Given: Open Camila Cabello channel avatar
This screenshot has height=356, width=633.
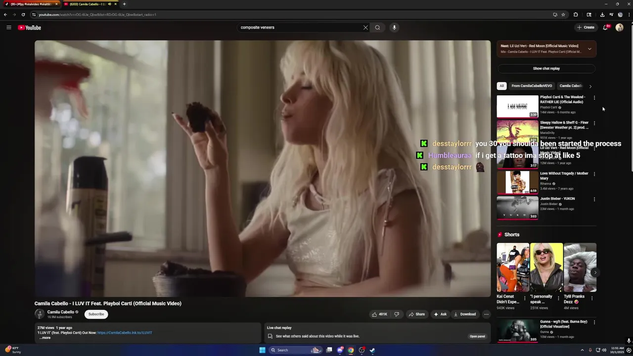Looking at the screenshot, I should [x=40, y=314].
